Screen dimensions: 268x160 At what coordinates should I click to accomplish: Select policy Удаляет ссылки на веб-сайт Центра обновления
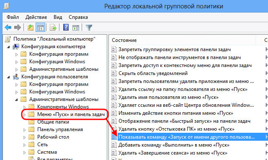[186, 105]
